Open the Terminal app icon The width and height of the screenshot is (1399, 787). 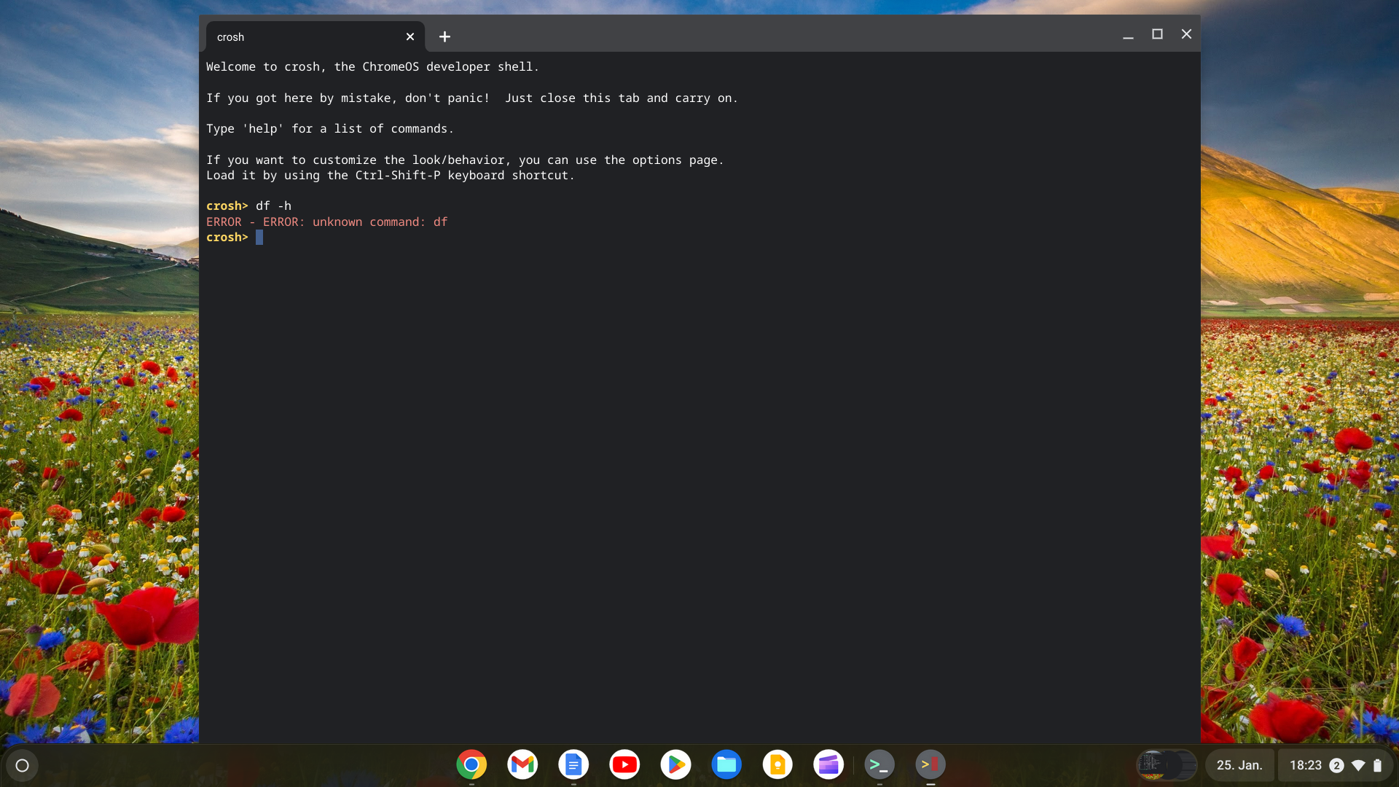(x=879, y=764)
